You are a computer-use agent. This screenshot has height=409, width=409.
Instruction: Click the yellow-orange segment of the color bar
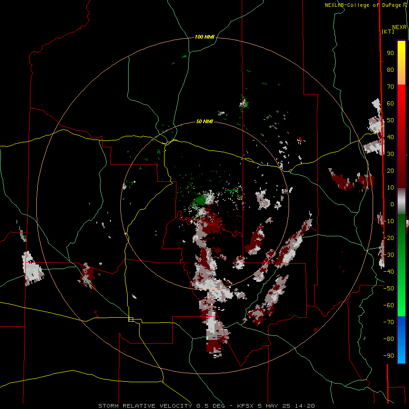pos(401,63)
